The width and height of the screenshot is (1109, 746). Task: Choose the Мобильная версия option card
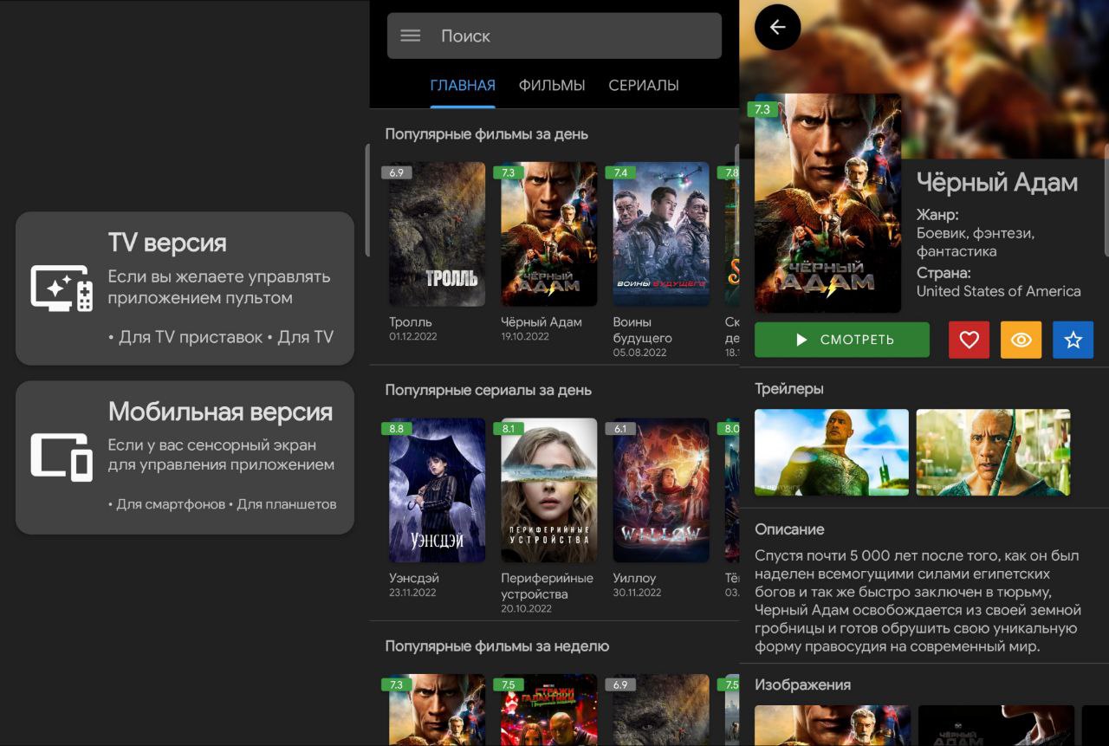[185, 457]
